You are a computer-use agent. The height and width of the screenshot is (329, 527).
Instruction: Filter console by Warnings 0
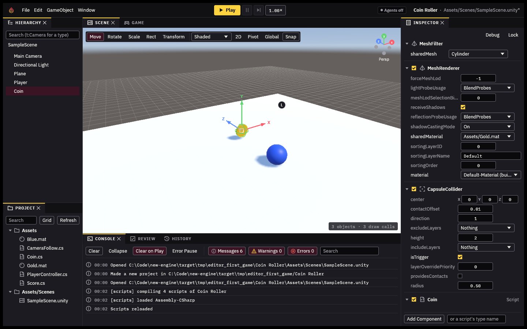(266, 251)
